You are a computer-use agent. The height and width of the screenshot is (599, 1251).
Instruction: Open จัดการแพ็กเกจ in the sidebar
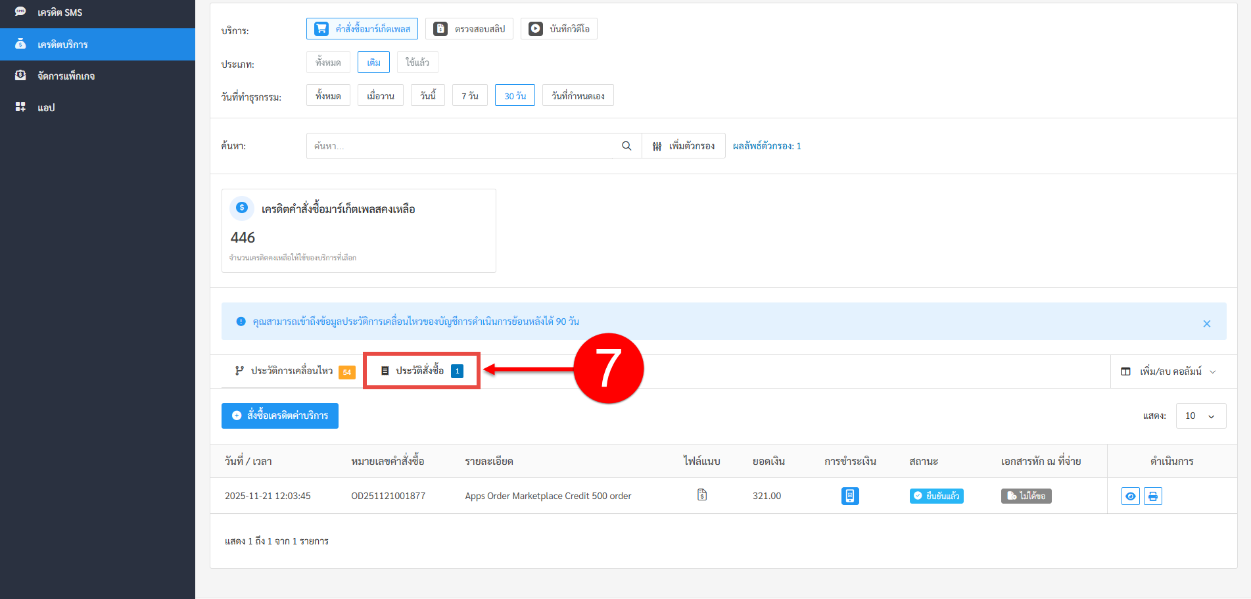click(x=66, y=76)
